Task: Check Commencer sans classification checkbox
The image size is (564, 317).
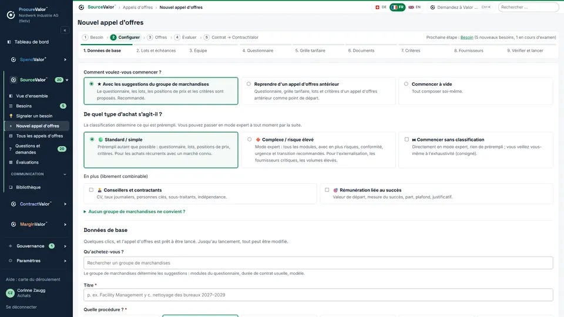Action: 407,140
